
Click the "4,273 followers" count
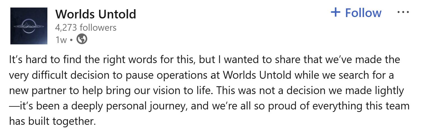(x=86, y=27)
